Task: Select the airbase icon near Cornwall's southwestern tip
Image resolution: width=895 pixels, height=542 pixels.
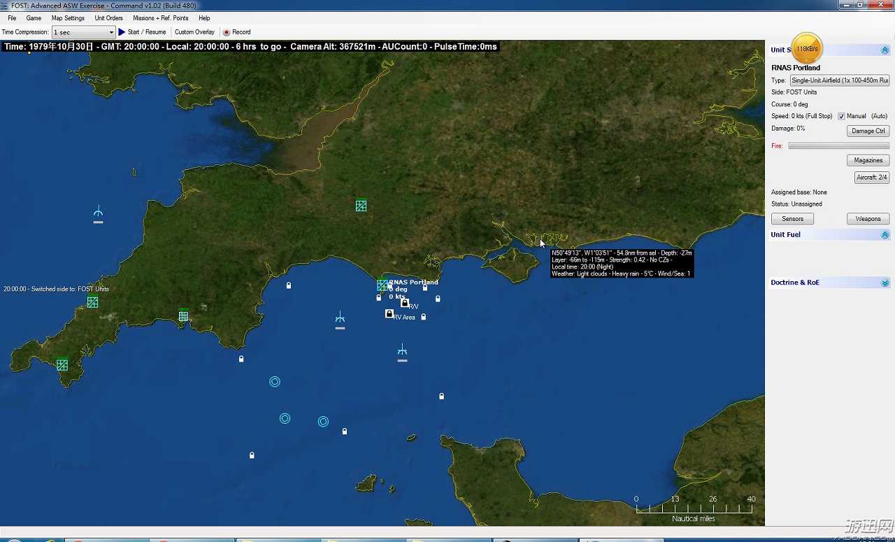Action: pos(62,365)
